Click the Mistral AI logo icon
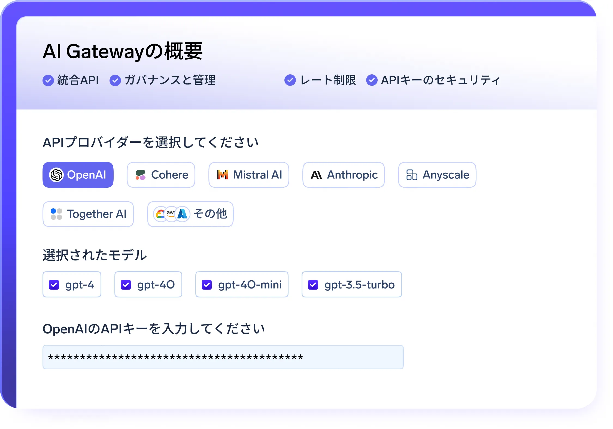This screenshot has height=429, width=613. (223, 175)
